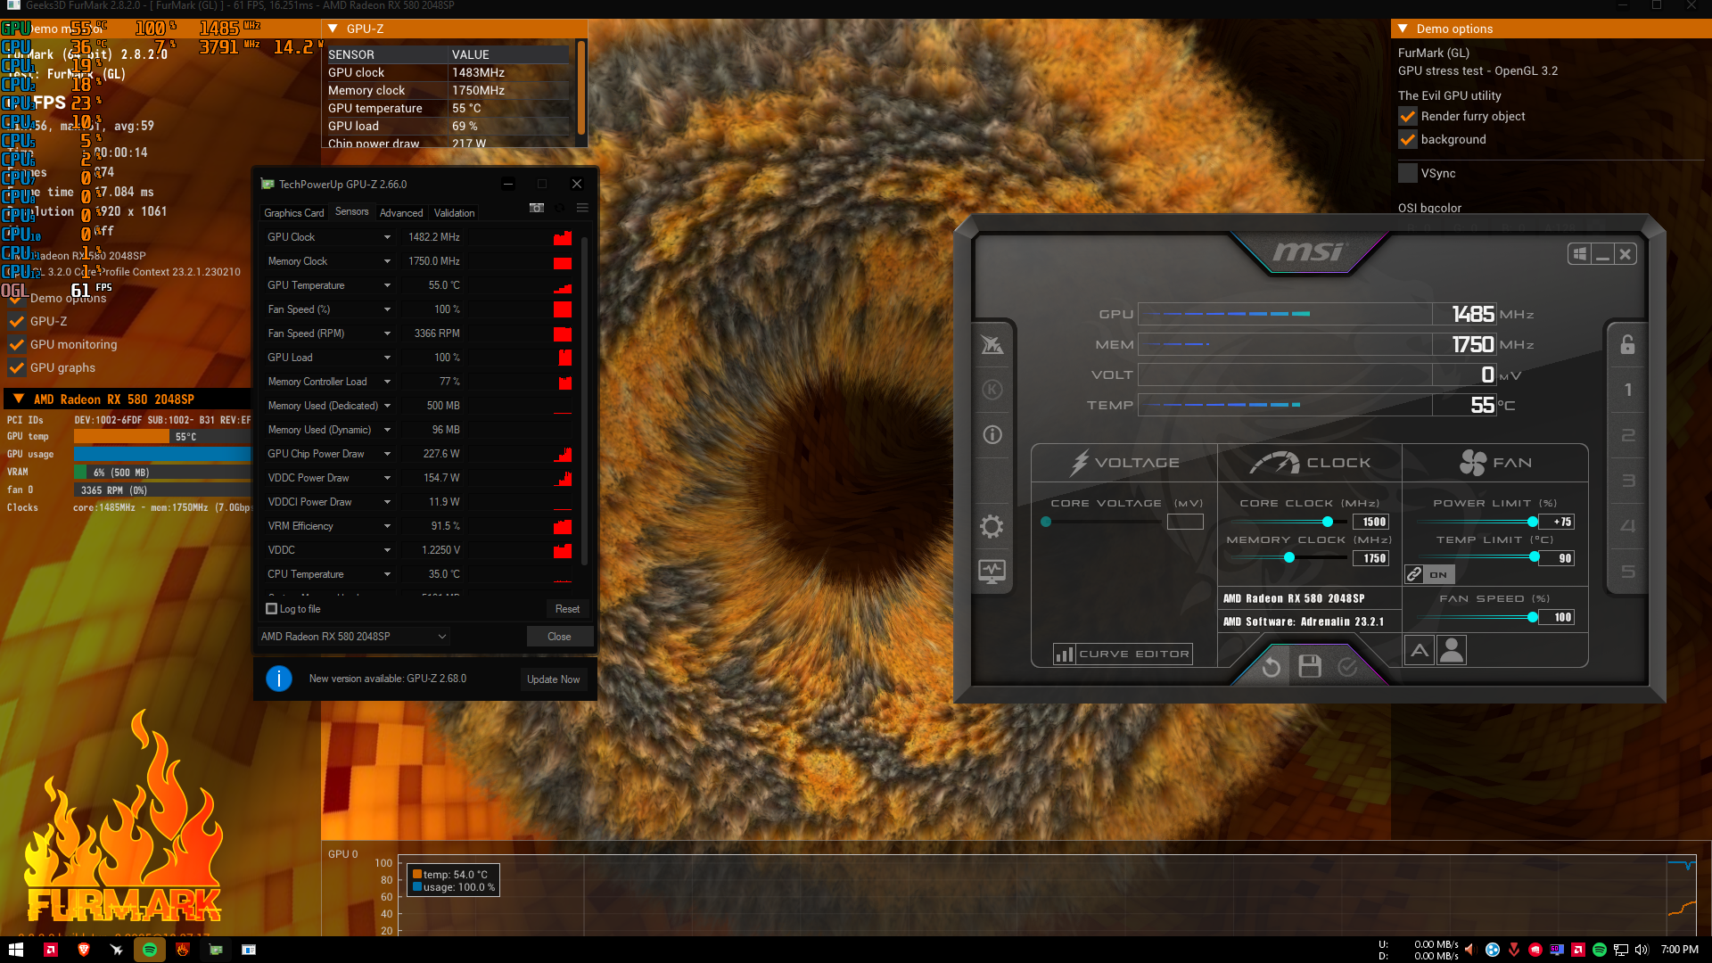Viewport: 1712px width, 963px height.
Task: Select profile slot 2 in MSI Afterburner
Action: click(x=1628, y=435)
